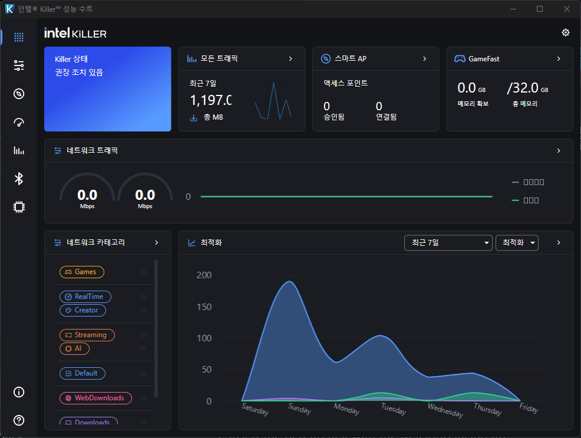This screenshot has height=438, width=581.
Task: Expand the 모든 트래픽 card chevron
Action: (x=290, y=58)
